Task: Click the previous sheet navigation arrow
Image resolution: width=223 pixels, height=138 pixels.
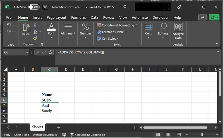Action: (x=8, y=127)
